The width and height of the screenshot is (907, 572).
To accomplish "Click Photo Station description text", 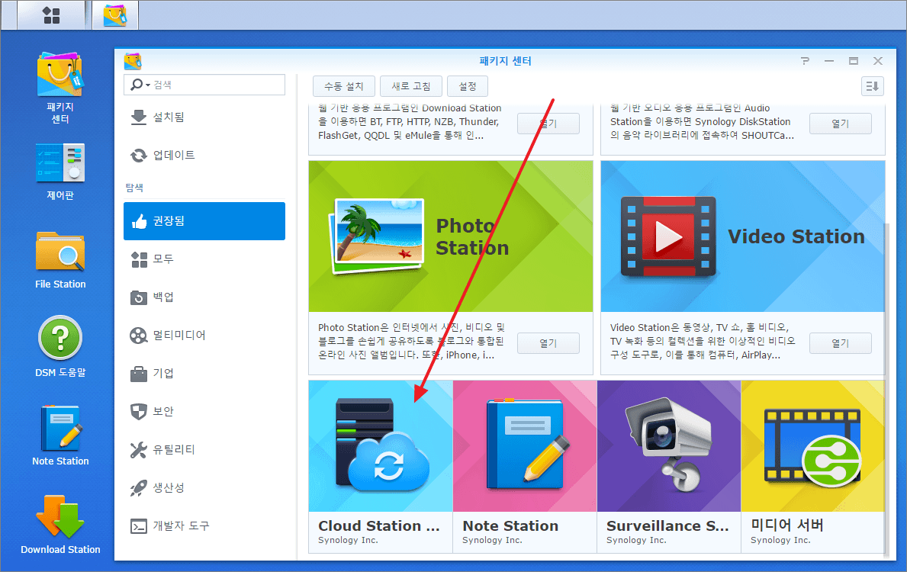I will (x=411, y=341).
